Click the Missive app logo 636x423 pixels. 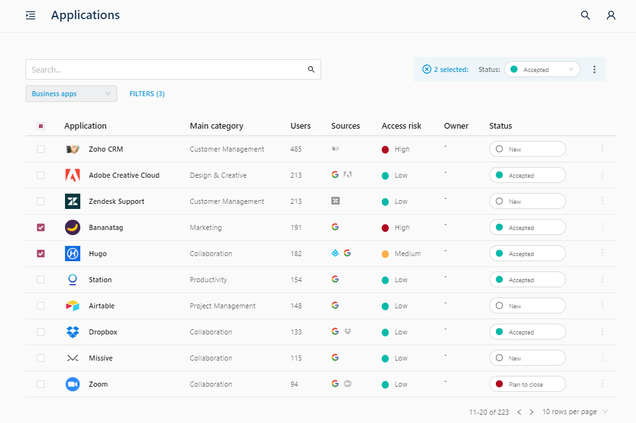[73, 358]
